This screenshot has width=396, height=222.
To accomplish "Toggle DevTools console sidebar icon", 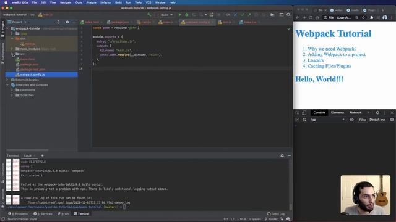I will tap(297, 120).
